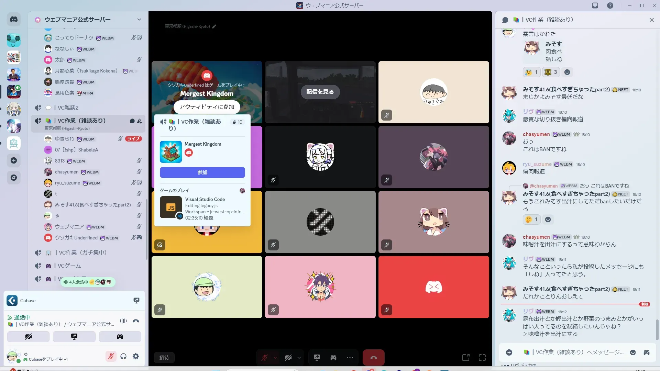This screenshot has width=660, height=371.
Task: Click the red disconnect call button
Action: coord(373,358)
